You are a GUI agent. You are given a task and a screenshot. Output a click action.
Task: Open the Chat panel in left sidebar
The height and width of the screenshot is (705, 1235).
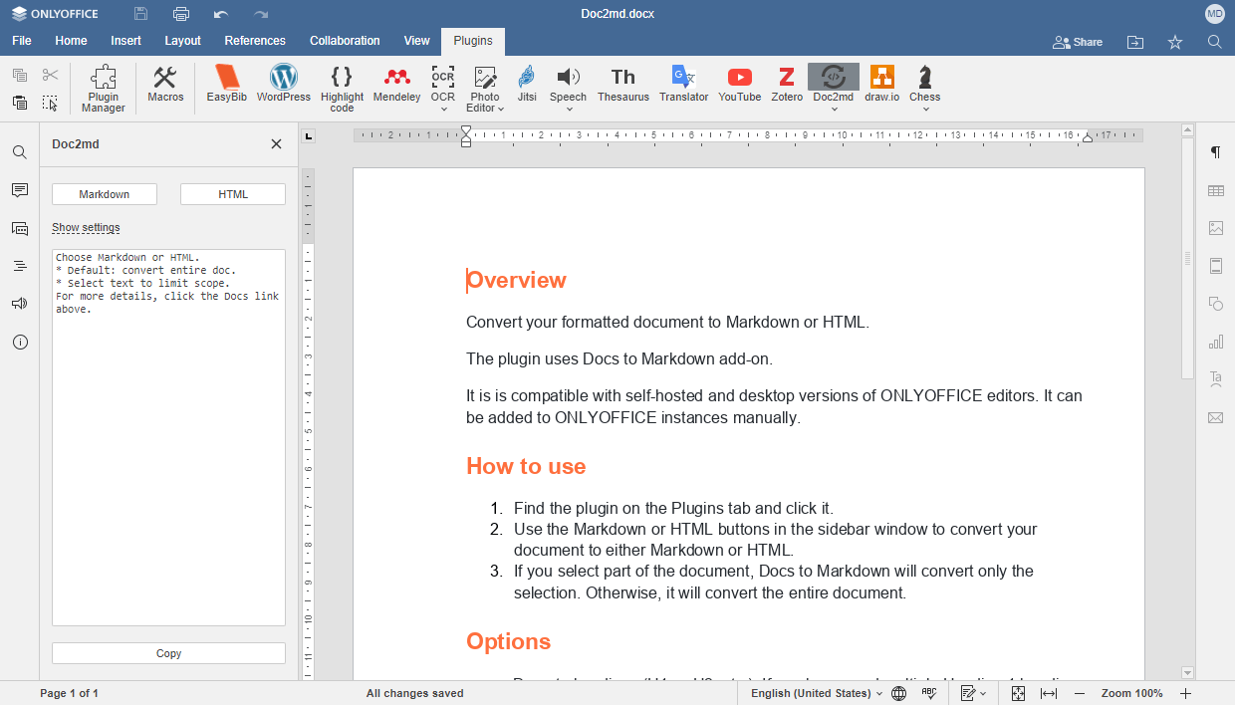(20, 228)
